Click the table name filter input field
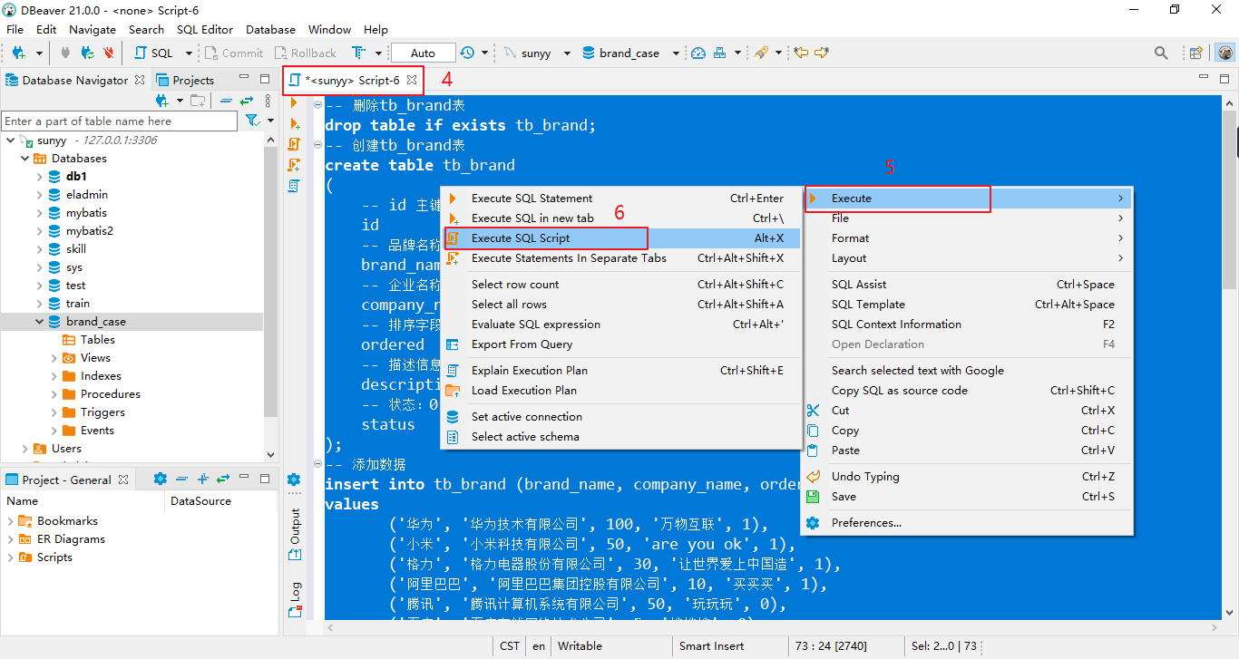Screen dimensions: 1239x659 click(x=119, y=121)
